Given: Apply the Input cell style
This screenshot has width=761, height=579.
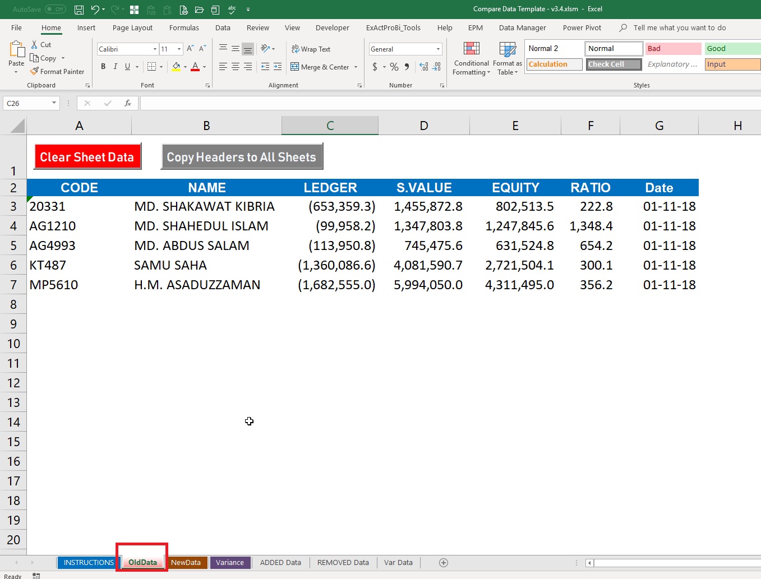Looking at the screenshot, I should coord(733,64).
